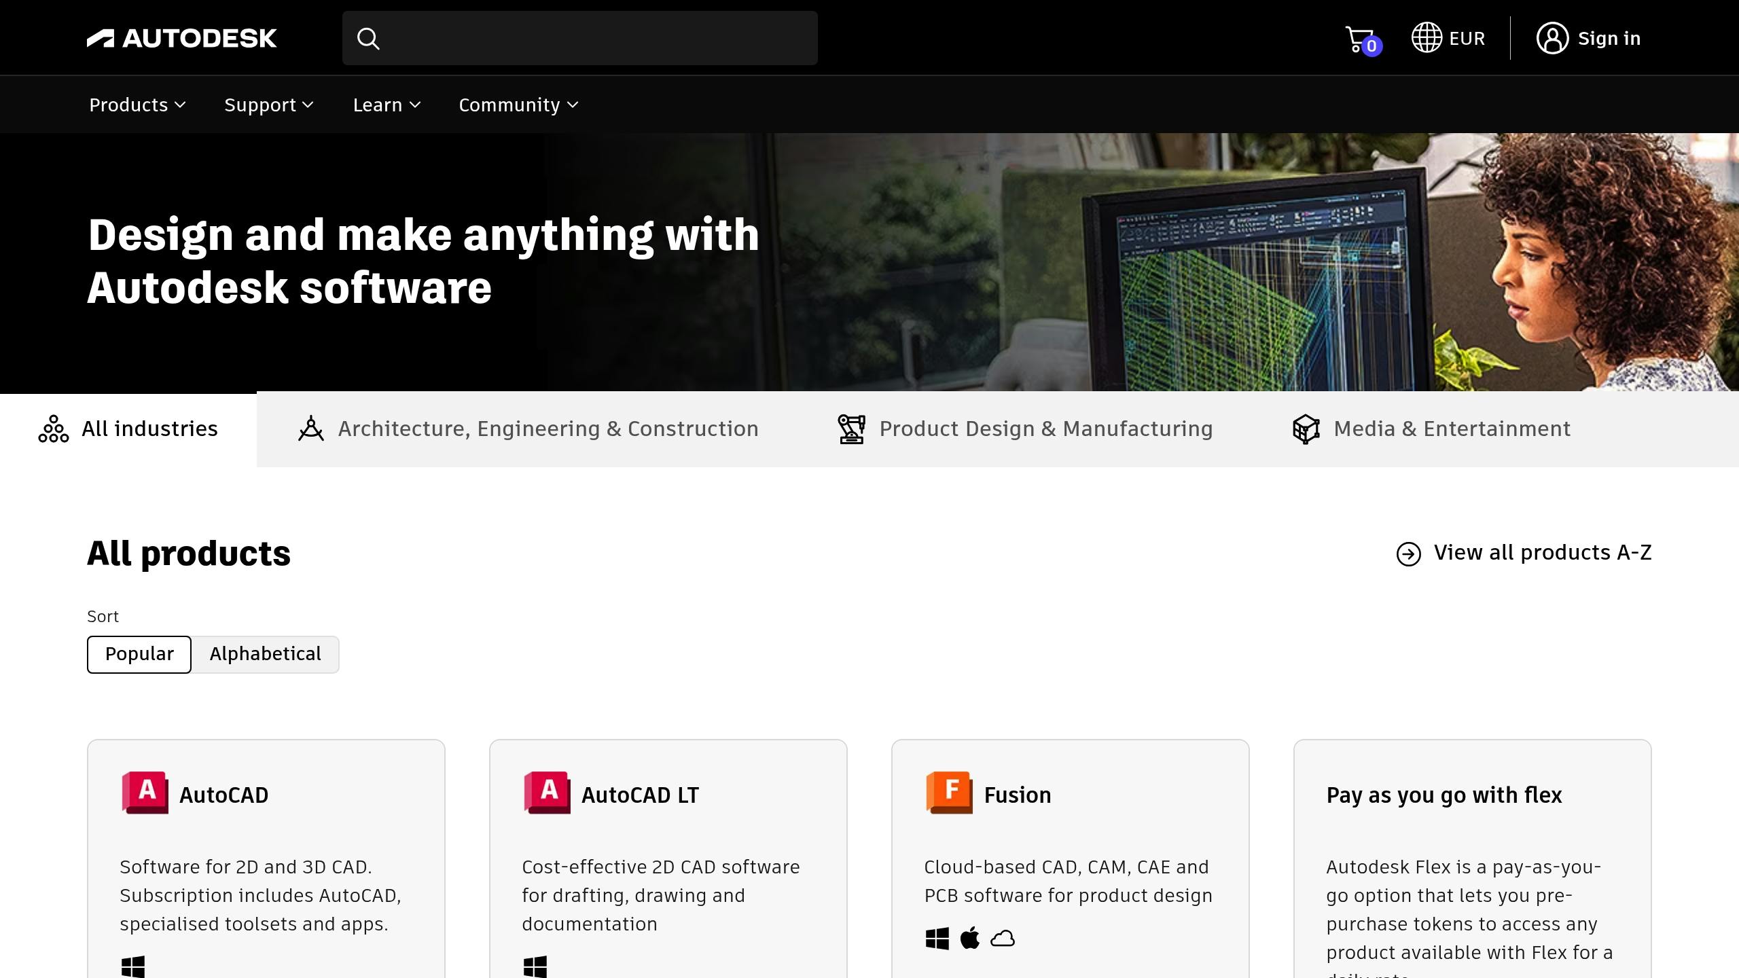Click the 'Design and make anything' headline

coord(423,261)
